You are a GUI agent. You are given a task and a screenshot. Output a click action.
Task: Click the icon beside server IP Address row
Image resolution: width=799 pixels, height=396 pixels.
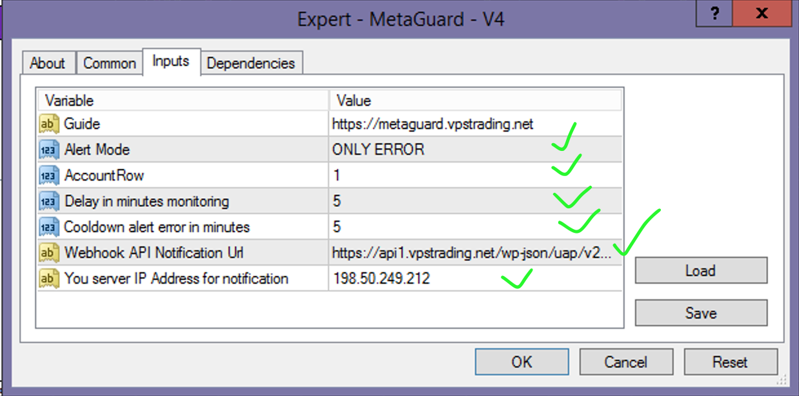(x=50, y=279)
